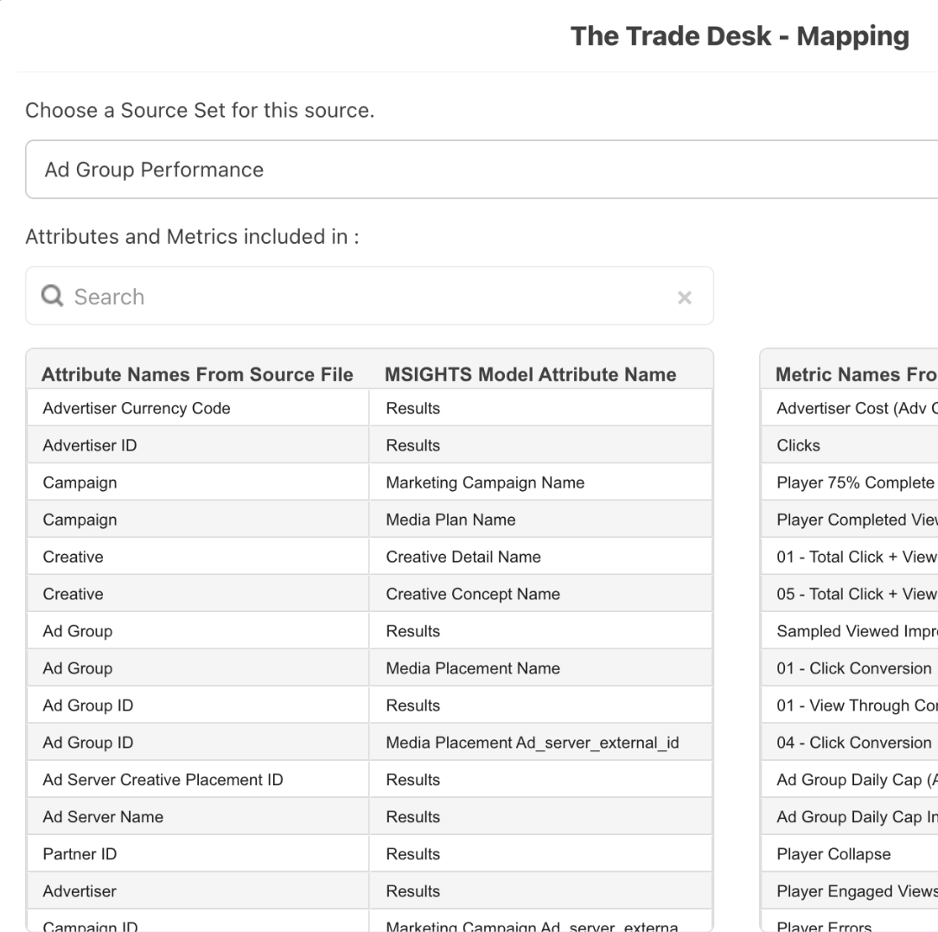Click the Media Placement Name cell
This screenshot has height=932, width=938.
tap(473, 668)
